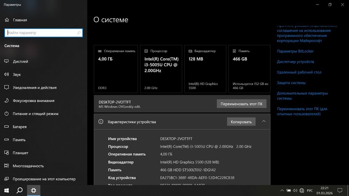This screenshot has height=196, width=349.
Task: Open Удаленный рабочий стол link
Action: pyautogui.click(x=299, y=72)
